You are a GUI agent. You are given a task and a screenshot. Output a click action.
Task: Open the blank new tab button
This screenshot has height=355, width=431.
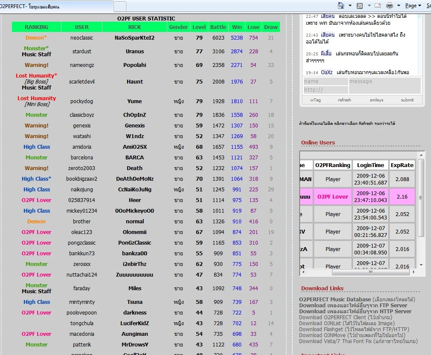120,6
